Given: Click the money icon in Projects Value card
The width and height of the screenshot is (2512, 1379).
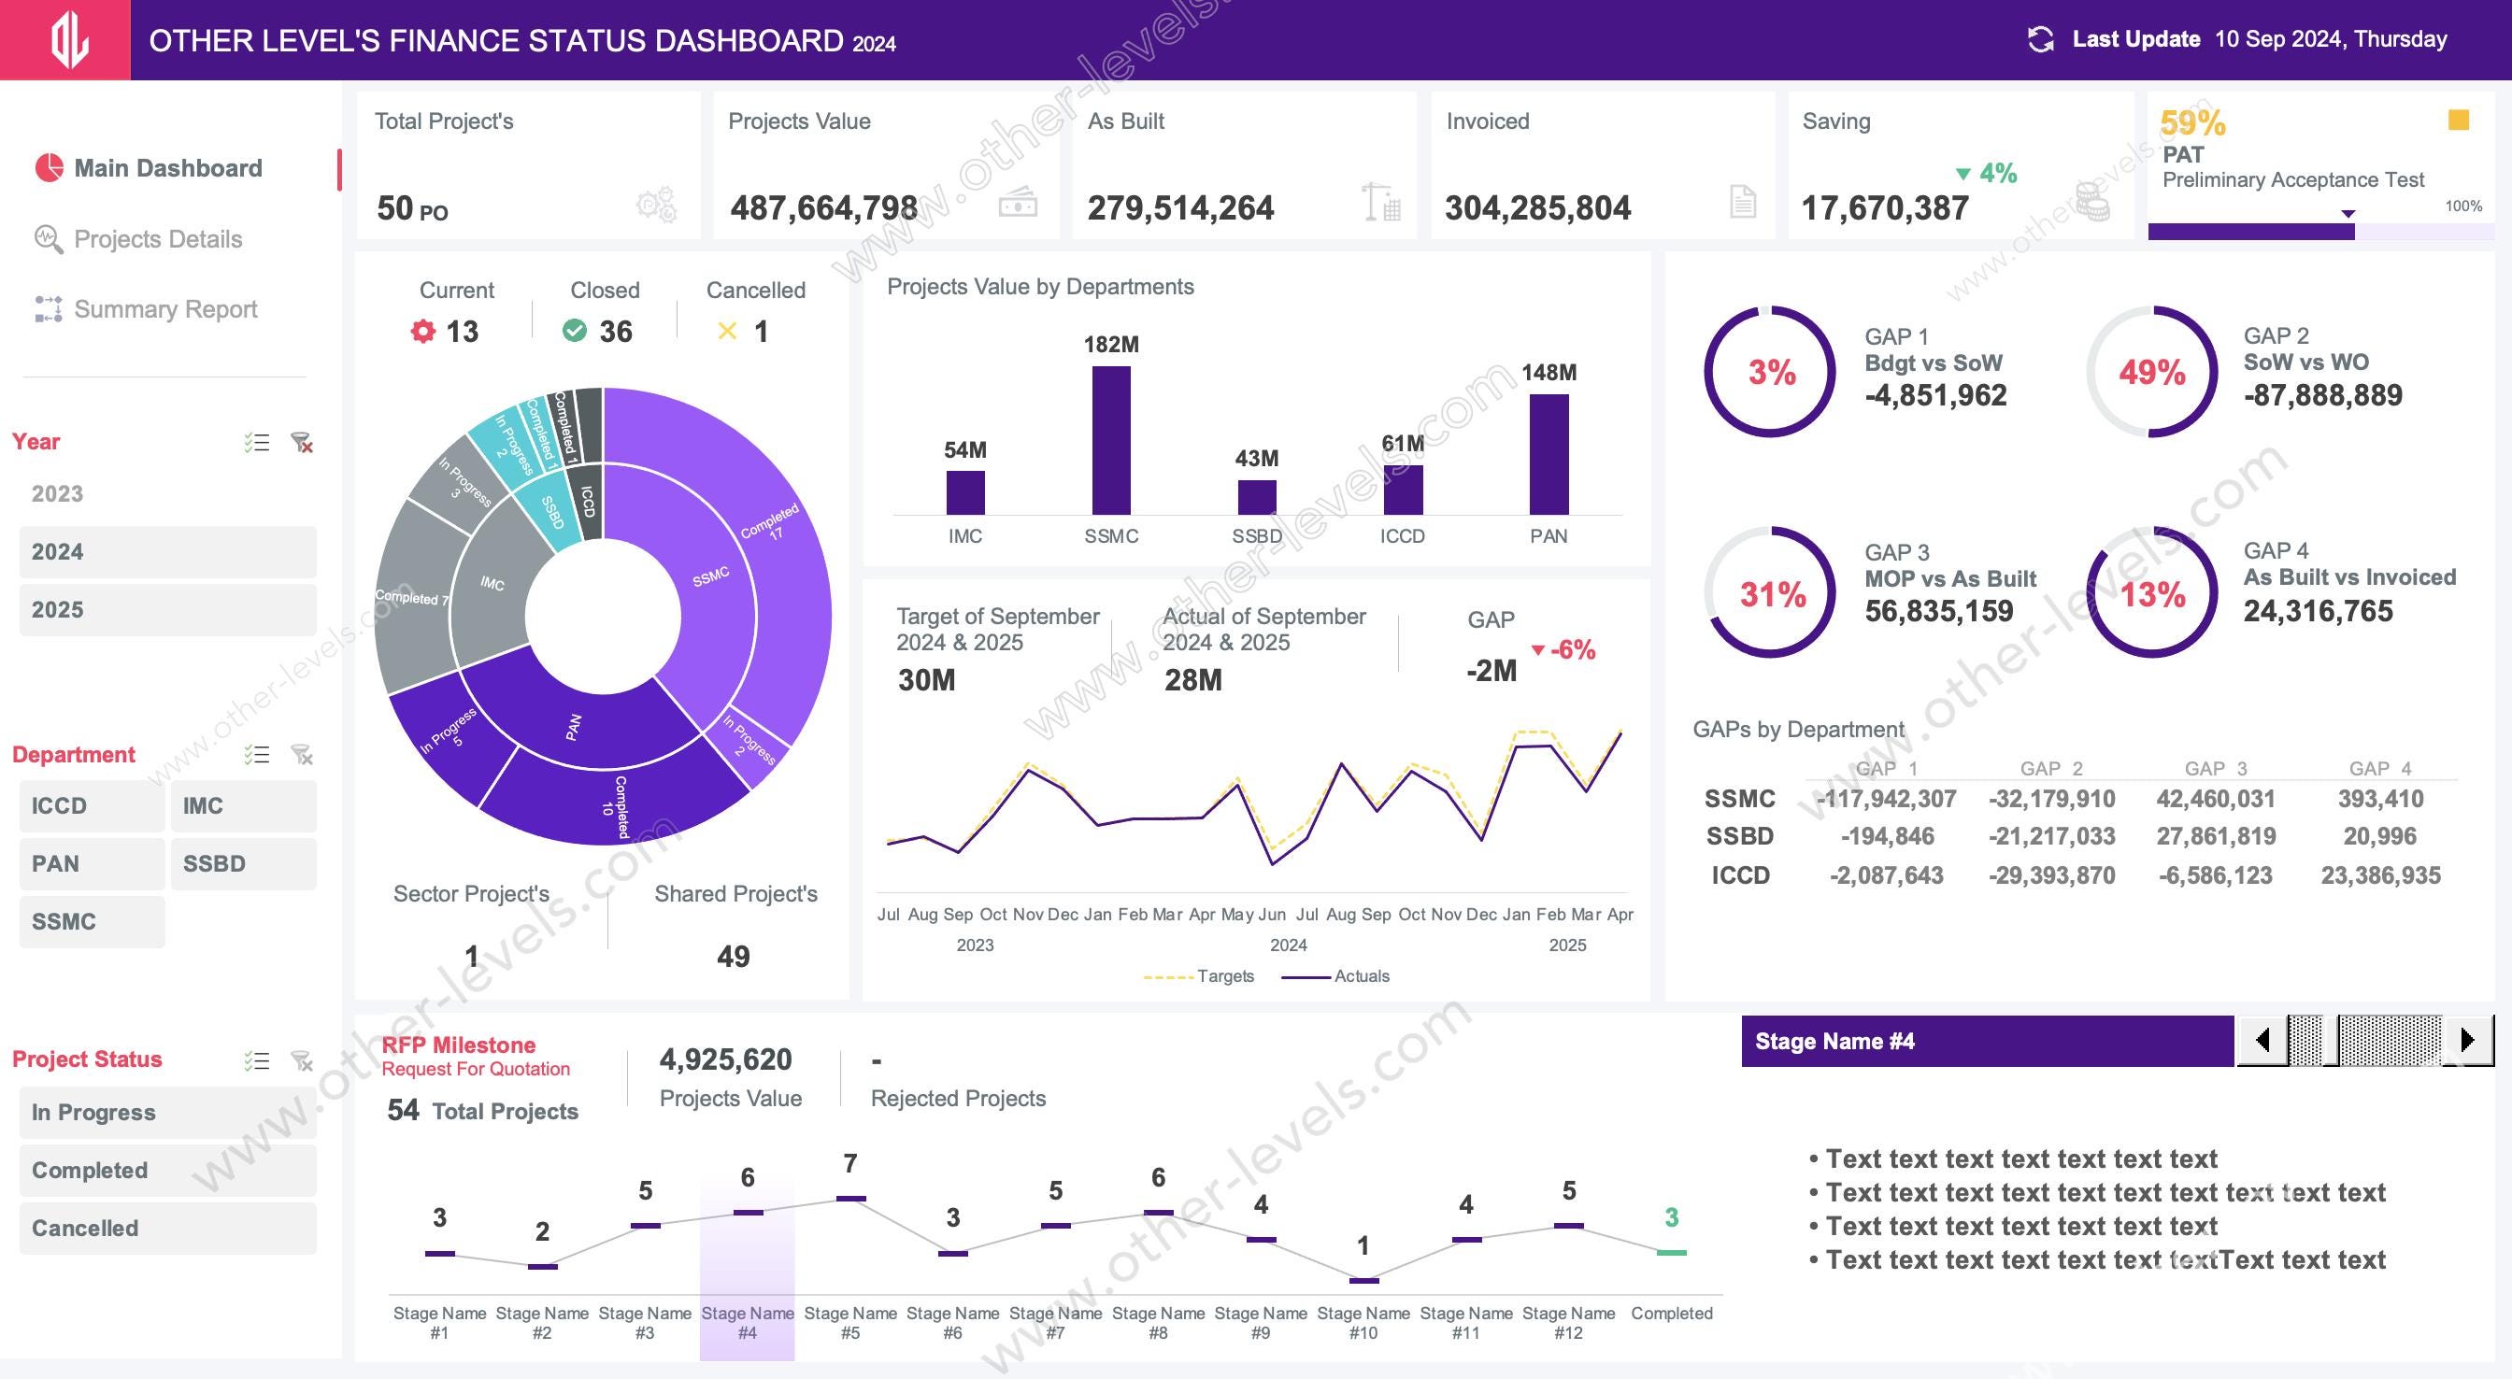Looking at the screenshot, I should coord(1018,203).
